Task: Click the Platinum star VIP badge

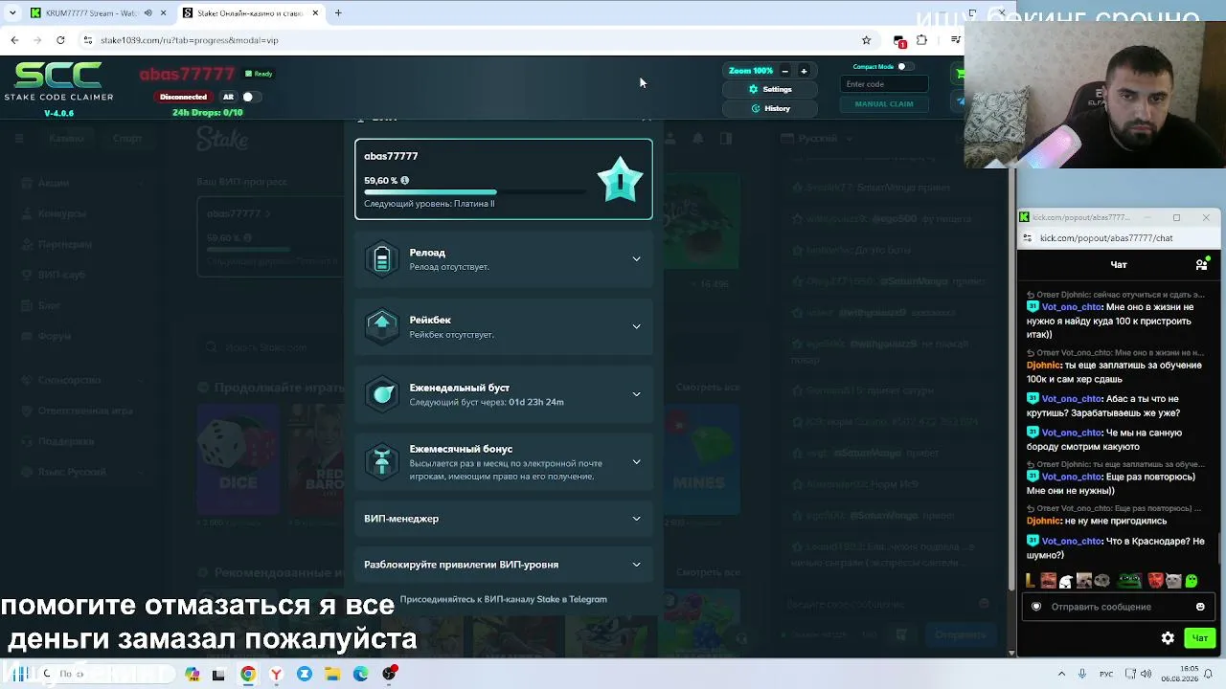Action: (620, 179)
